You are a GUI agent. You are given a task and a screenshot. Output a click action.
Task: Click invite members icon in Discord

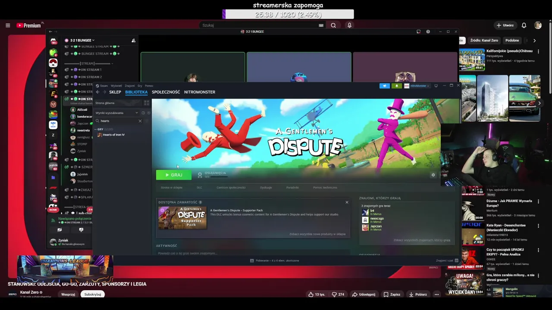(133, 40)
